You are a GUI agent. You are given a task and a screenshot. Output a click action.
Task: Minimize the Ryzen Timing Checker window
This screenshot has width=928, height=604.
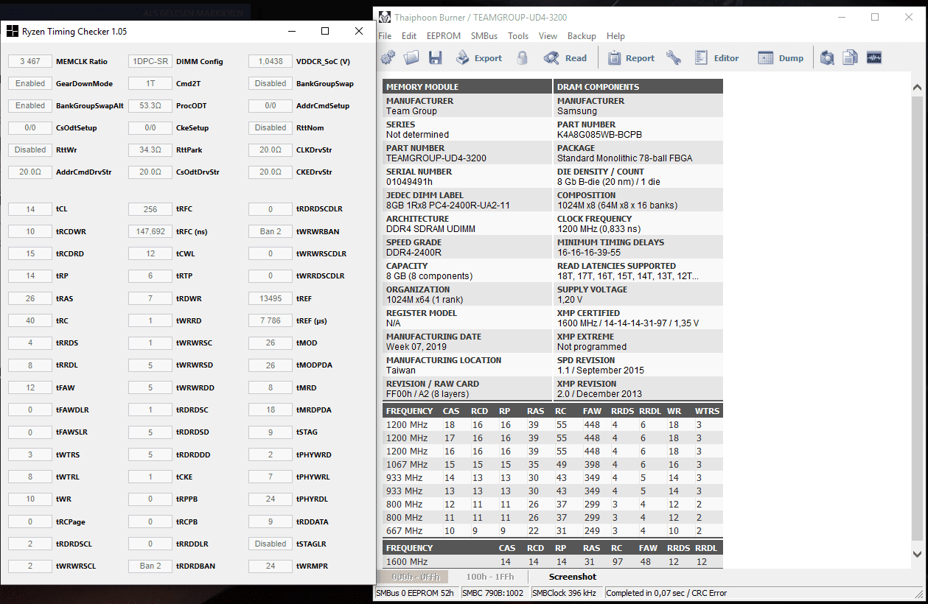292,31
